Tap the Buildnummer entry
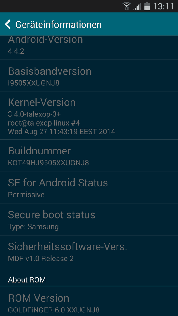 pos(89,155)
